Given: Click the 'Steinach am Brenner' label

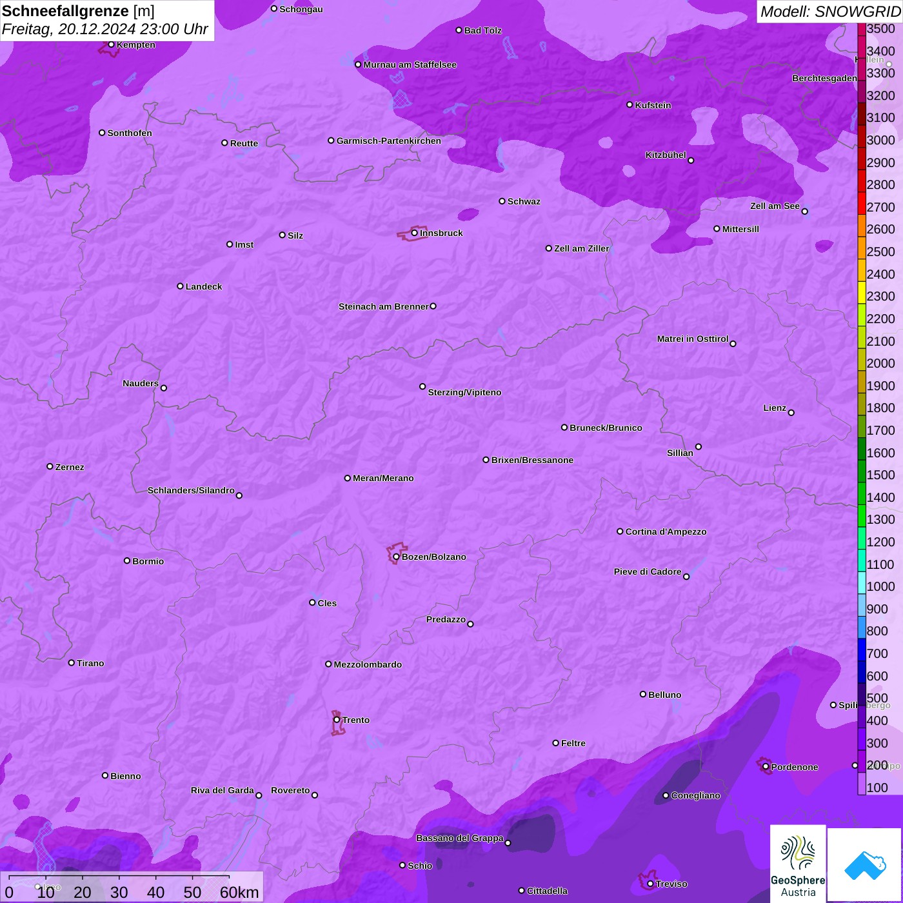Looking at the screenshot, I should pos(384,306).
